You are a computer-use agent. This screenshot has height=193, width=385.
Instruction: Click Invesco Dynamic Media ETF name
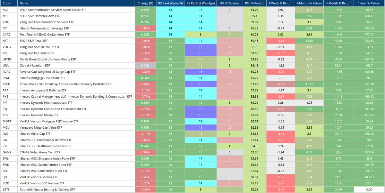coord(39,115)
